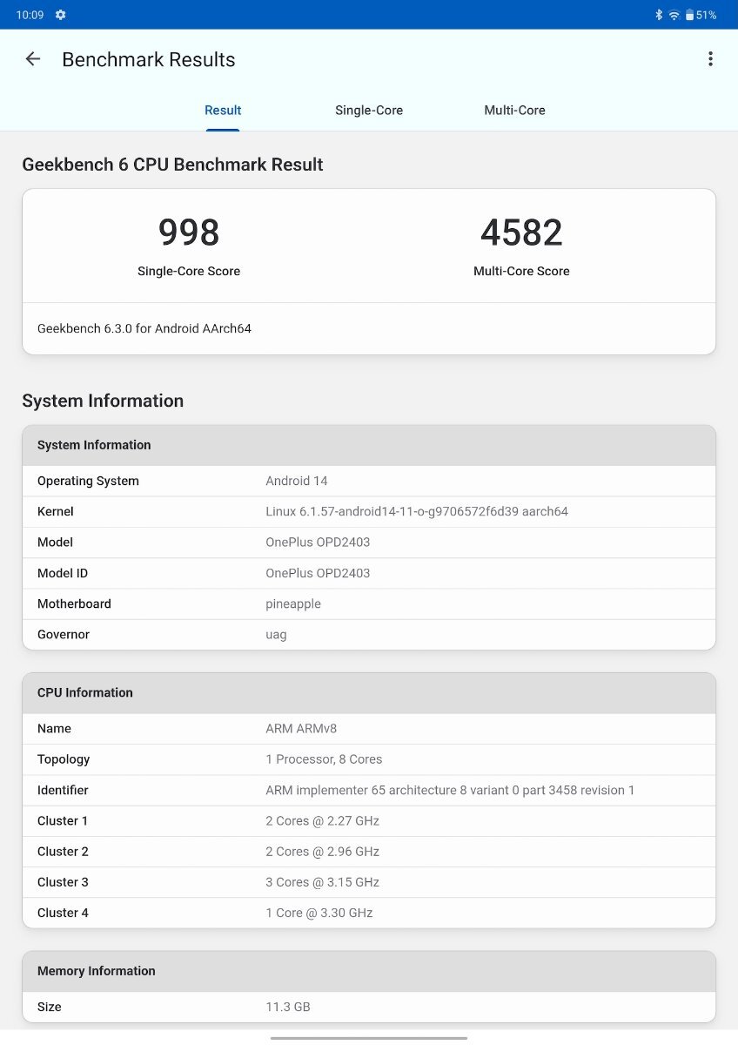Tap the Android 14 operating system value
The height and width of the screenshot is (1045, 738).
297,481
